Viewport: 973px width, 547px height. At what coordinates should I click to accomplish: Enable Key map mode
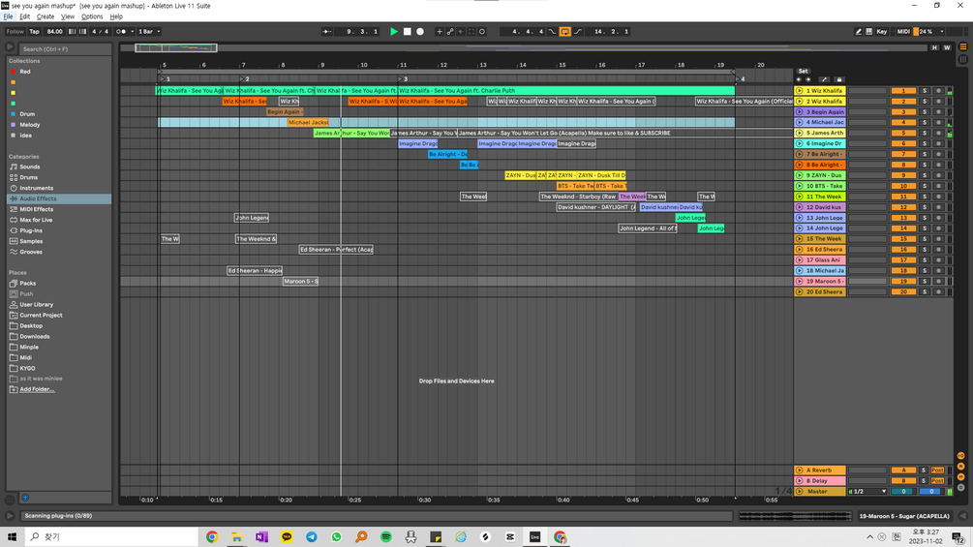pos(882,32)
